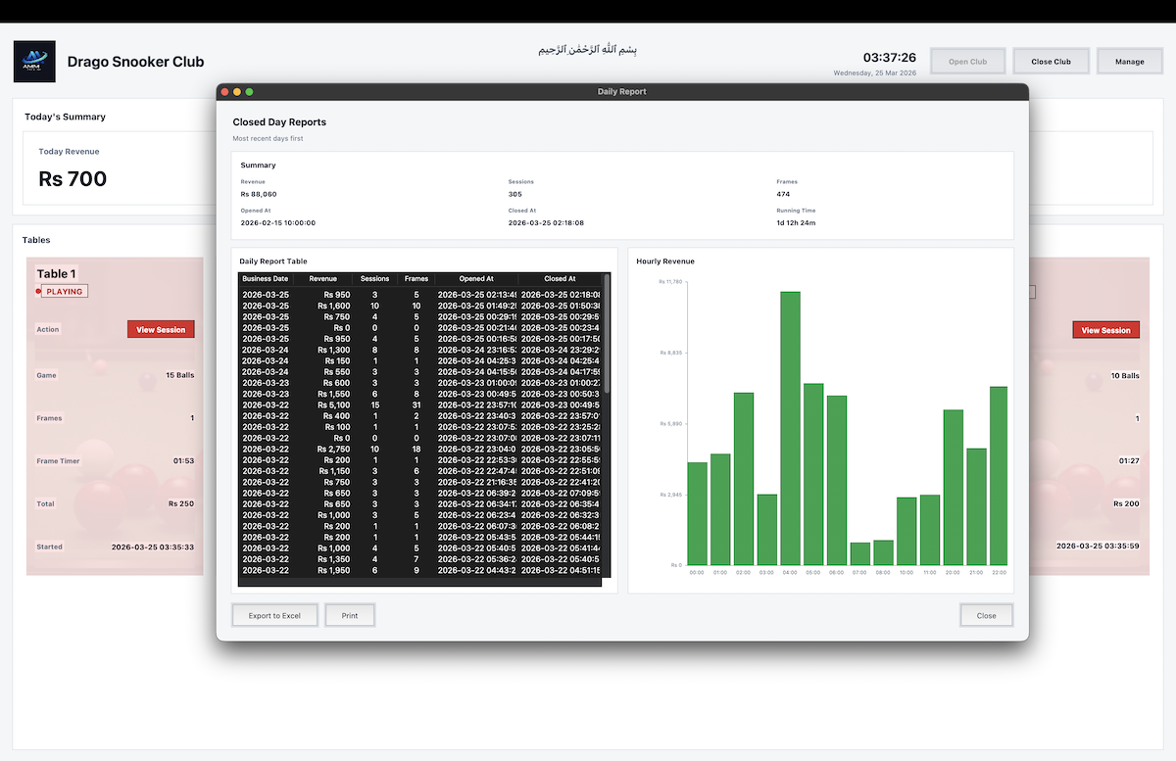
Task: Select the row with revenue Rs 1,350
Action: (x=420, y=559)
